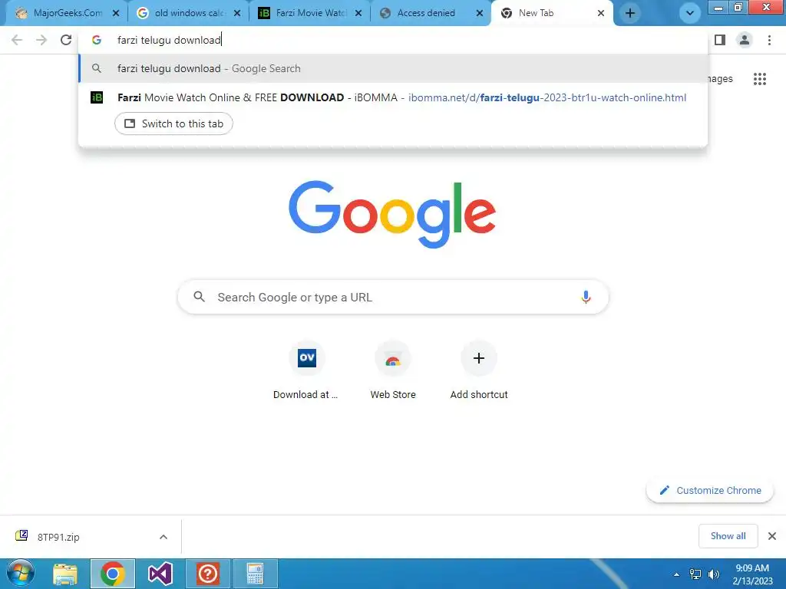Close the downloads bar
This screenshot has height=589, width=786.
[772, 536]
